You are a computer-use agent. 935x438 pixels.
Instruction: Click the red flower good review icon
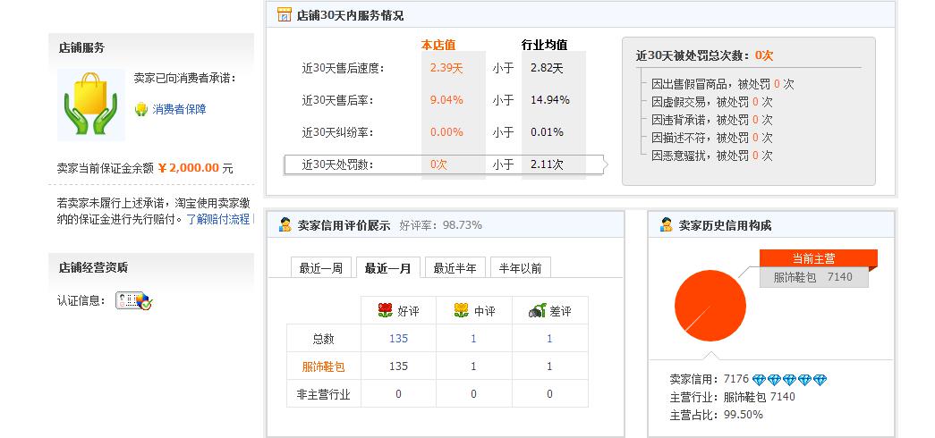pos(385,311)
